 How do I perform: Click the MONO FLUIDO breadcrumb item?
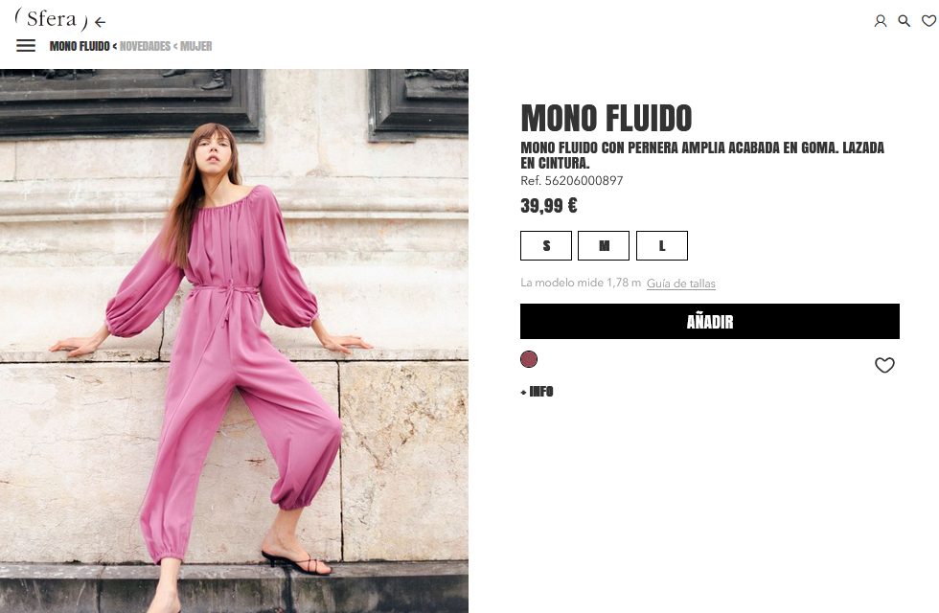[80, 46]
